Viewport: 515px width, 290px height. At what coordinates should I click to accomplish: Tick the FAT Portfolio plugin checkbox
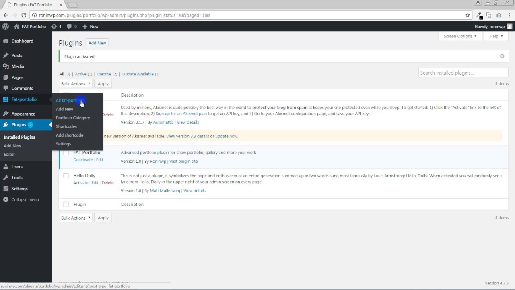(x=66, y=153)
